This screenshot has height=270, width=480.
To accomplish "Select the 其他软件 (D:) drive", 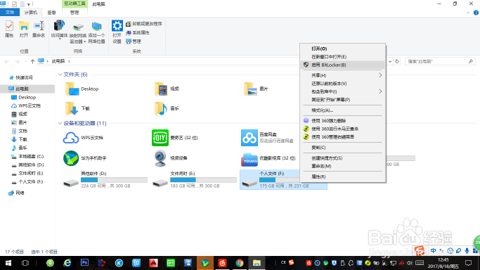I will tap(105, 180).
